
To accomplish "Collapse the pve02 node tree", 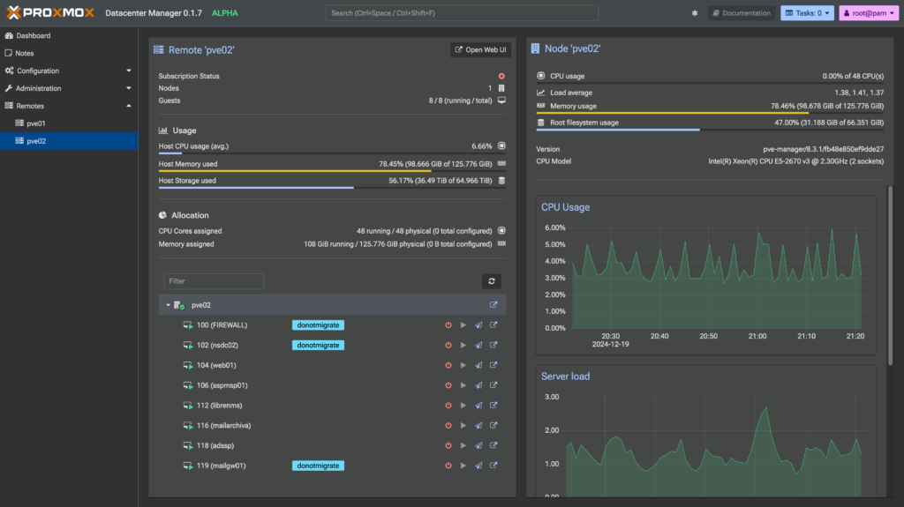I will [x=169, y=305].
